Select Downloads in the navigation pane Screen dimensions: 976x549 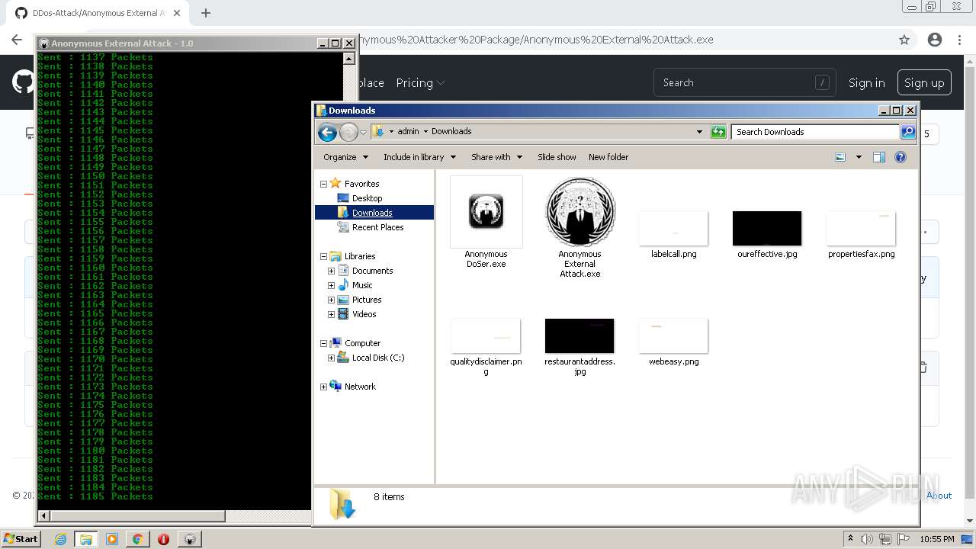(372, 213)
